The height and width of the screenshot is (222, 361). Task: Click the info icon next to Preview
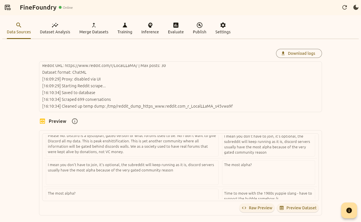coord(75,121)
